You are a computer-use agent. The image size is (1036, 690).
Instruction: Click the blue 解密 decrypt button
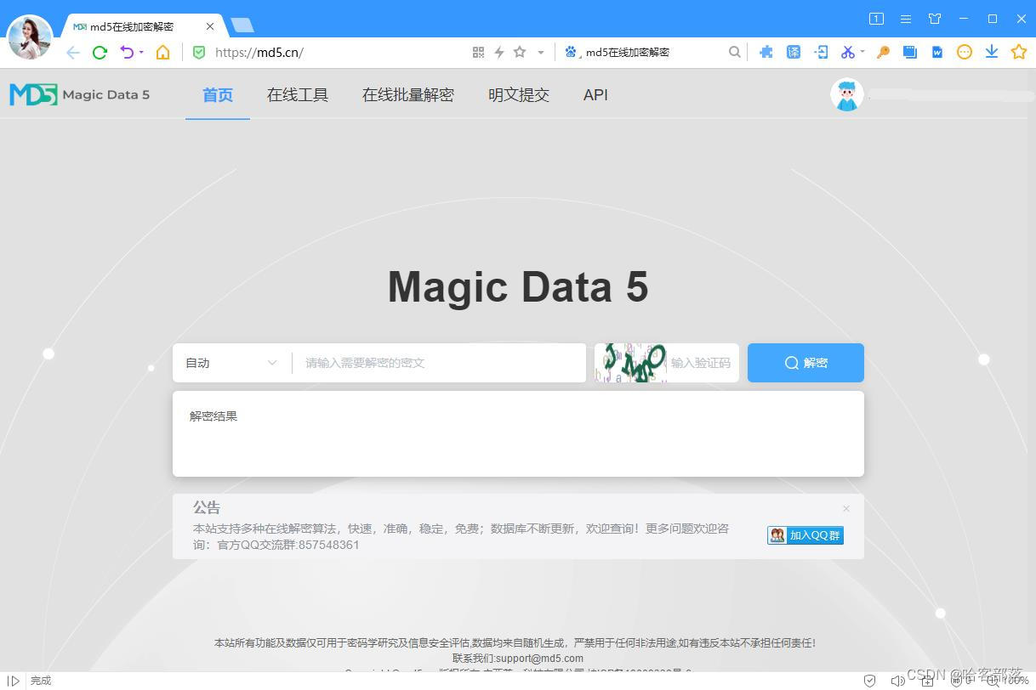pos(805,363)
